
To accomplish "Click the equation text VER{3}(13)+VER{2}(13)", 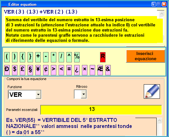I will (x=41, y=12).
